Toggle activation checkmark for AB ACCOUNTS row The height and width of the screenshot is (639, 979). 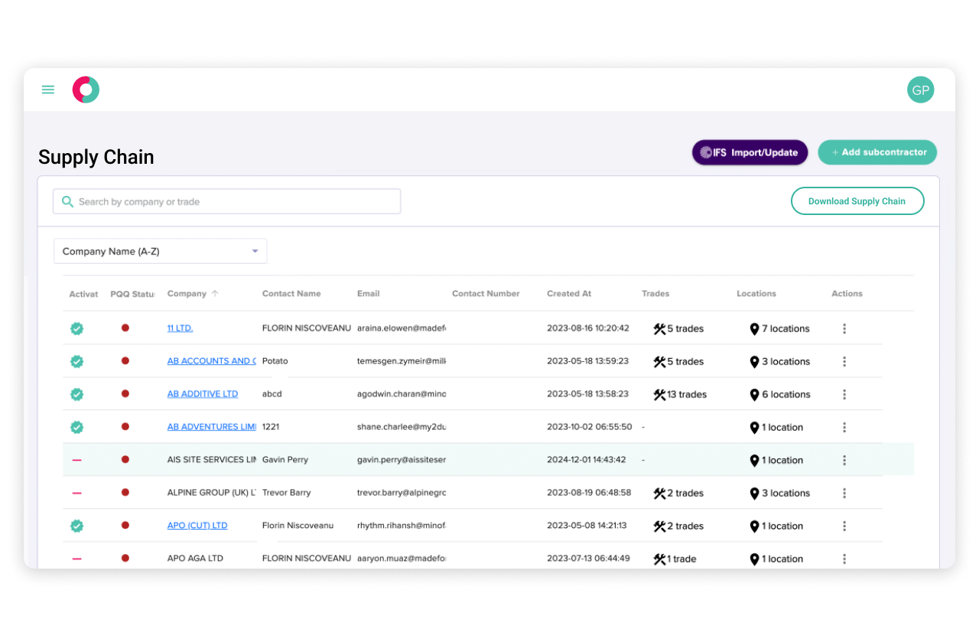pos(76,361)
